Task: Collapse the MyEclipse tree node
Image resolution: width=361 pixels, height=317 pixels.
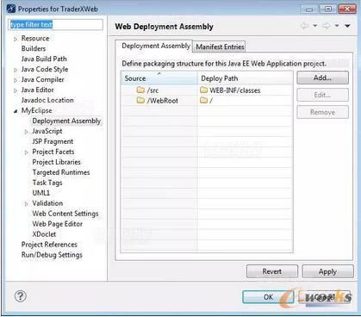Action: (x=16, y=111)
